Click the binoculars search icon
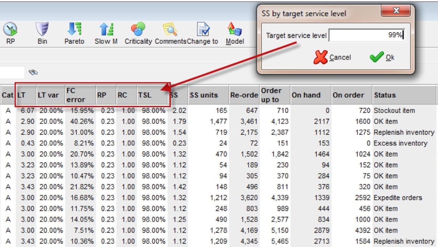Viewport: 438px width, 247px height. point(33,72)
